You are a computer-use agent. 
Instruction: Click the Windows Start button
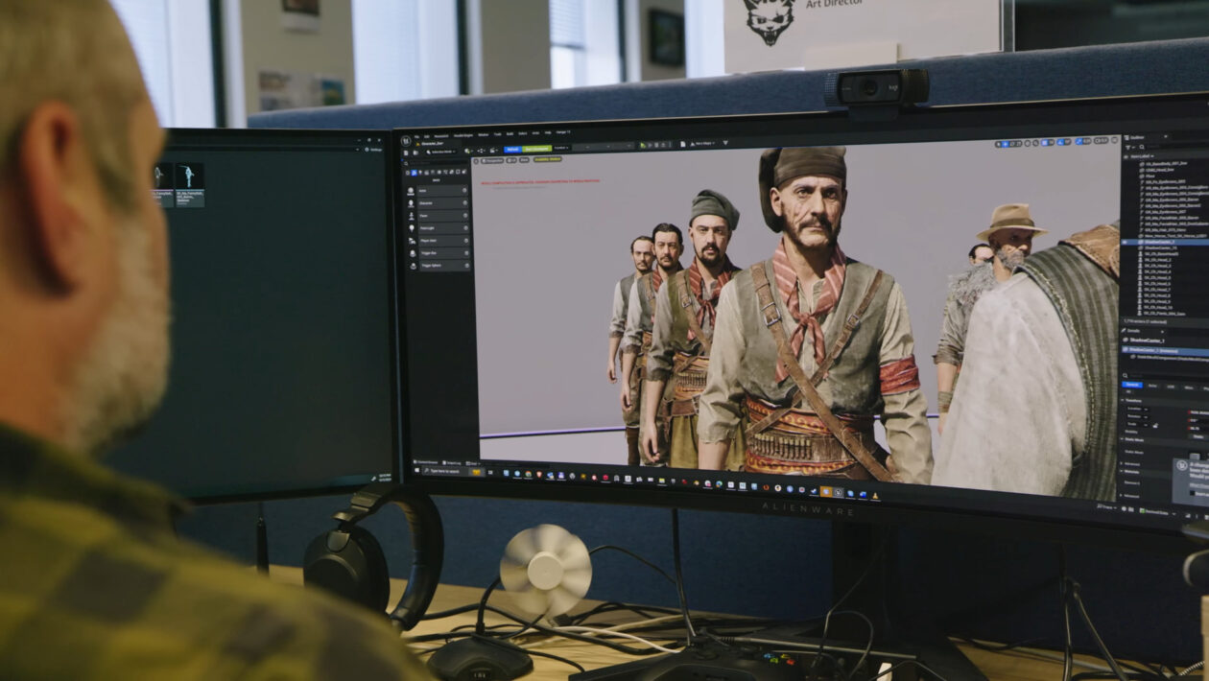coord(416,470)
